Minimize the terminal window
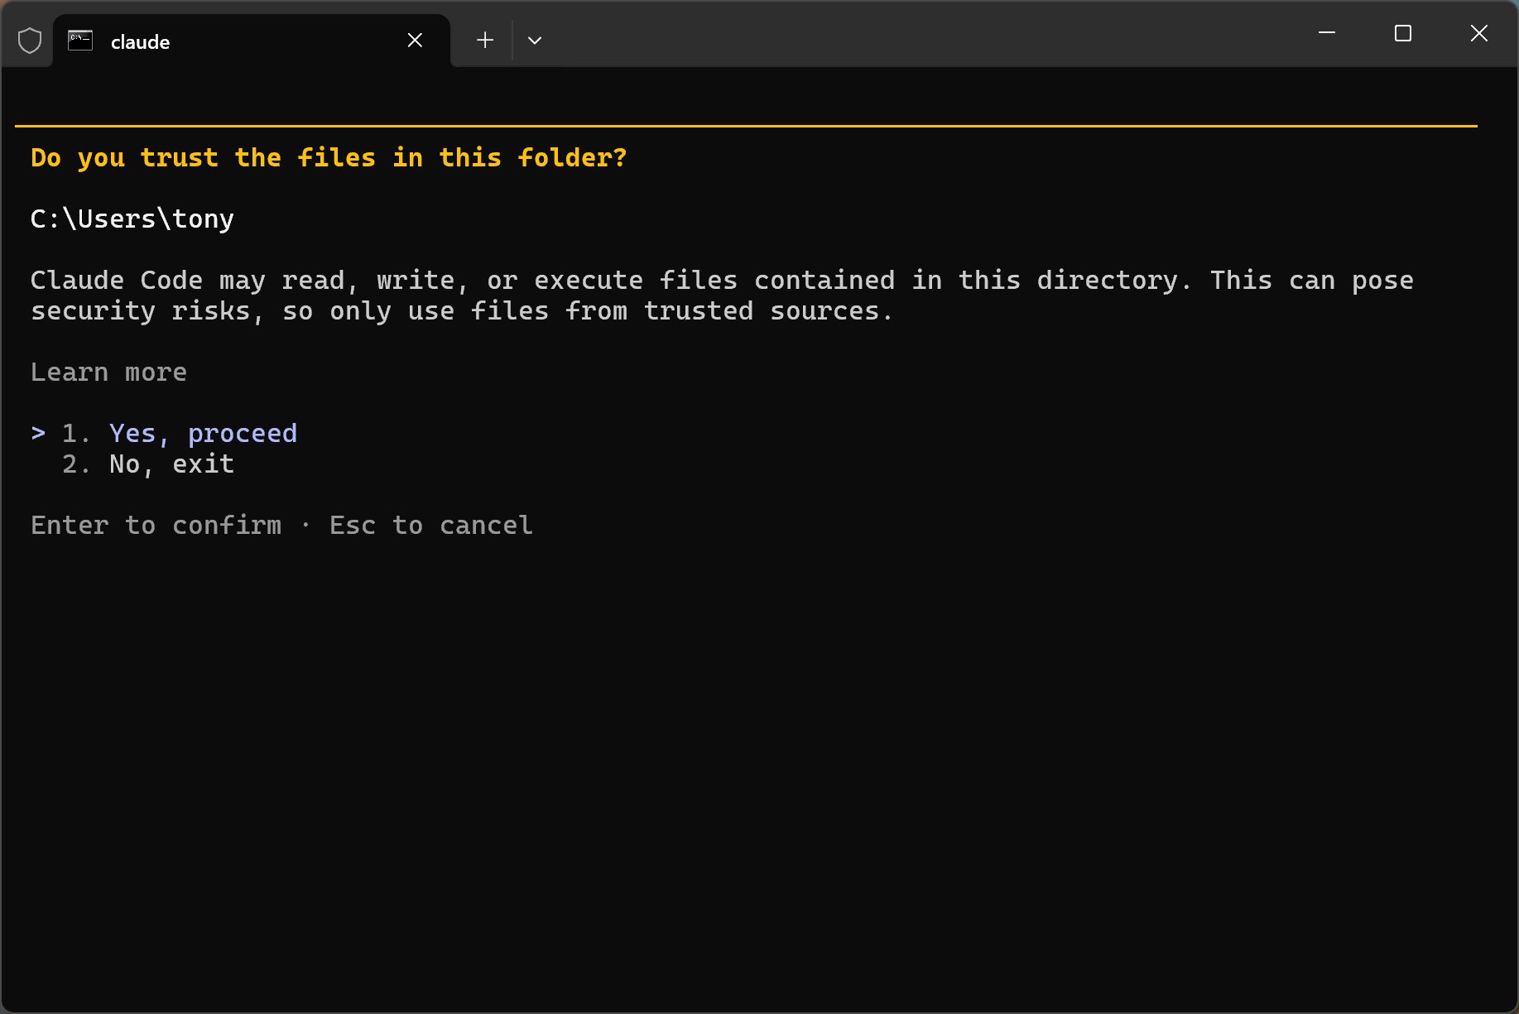1519x1014 pixels. [x=1327, y=33]
